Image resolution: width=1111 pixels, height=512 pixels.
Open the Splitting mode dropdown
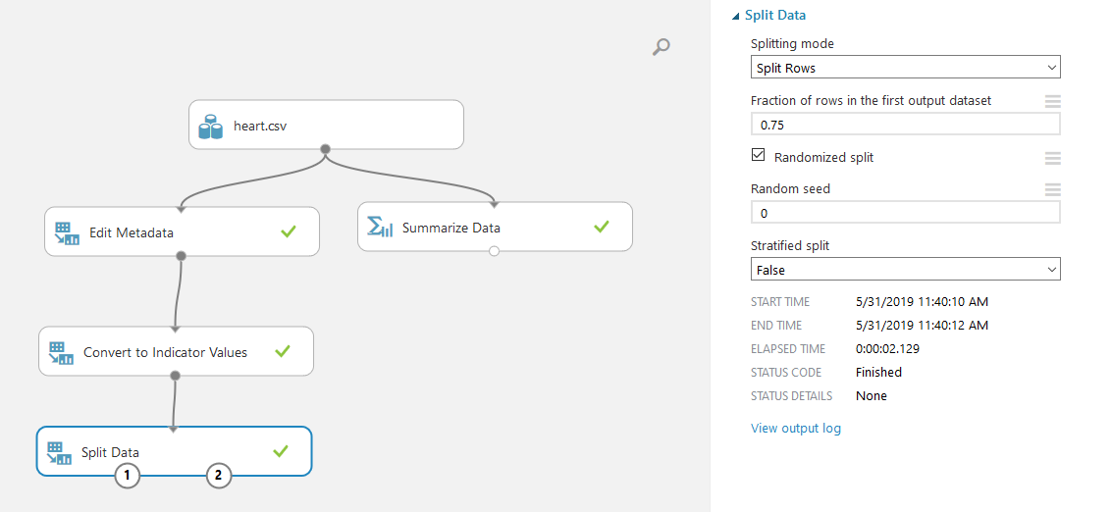pos(906,68)
